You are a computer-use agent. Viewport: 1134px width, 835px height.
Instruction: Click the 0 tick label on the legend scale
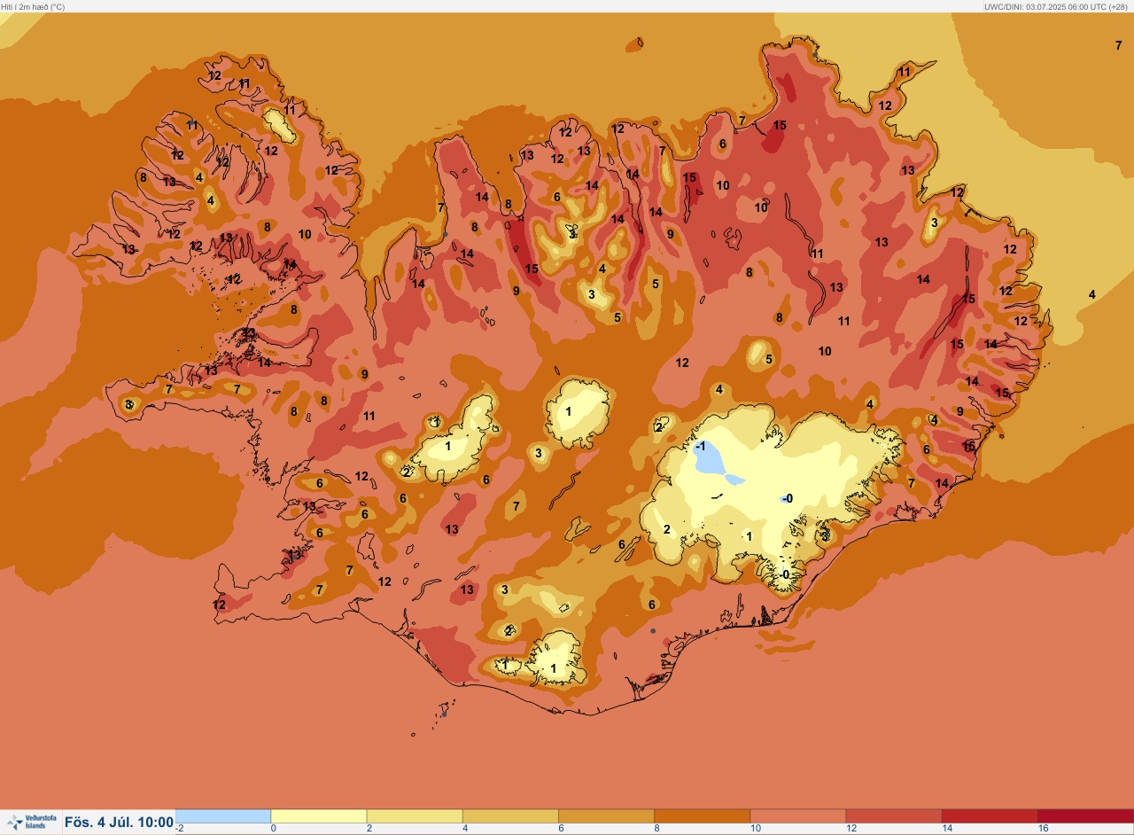pos(274,829)
